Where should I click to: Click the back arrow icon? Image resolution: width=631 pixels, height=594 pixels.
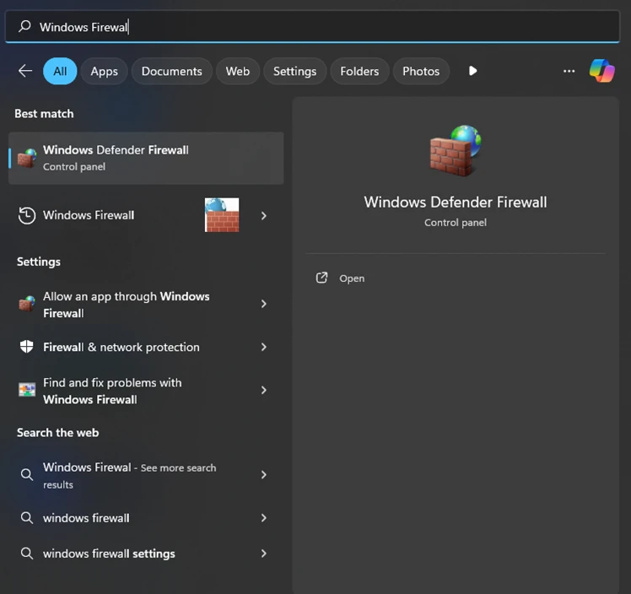pyautogui.click(x=25, y=71)
